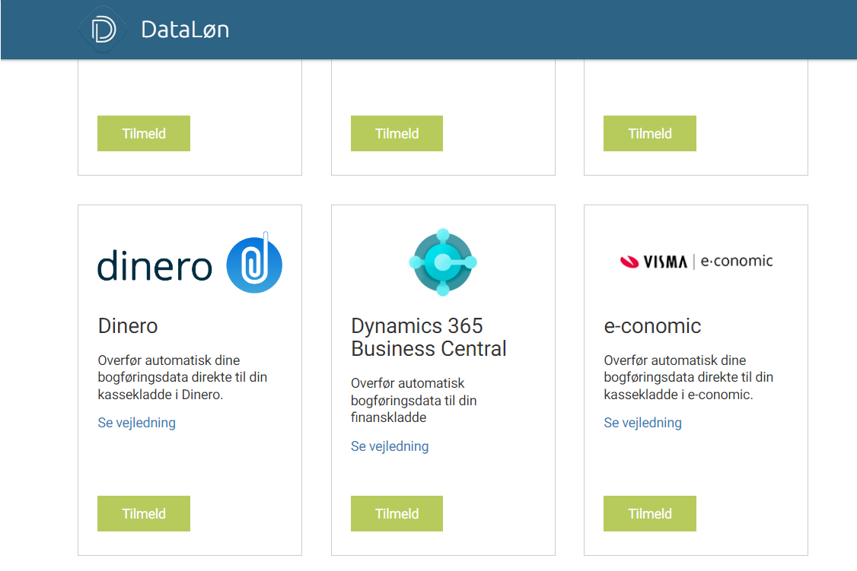
Task: Click the description about kassekladde i e-conomic
Action: [x=689, y=377]
